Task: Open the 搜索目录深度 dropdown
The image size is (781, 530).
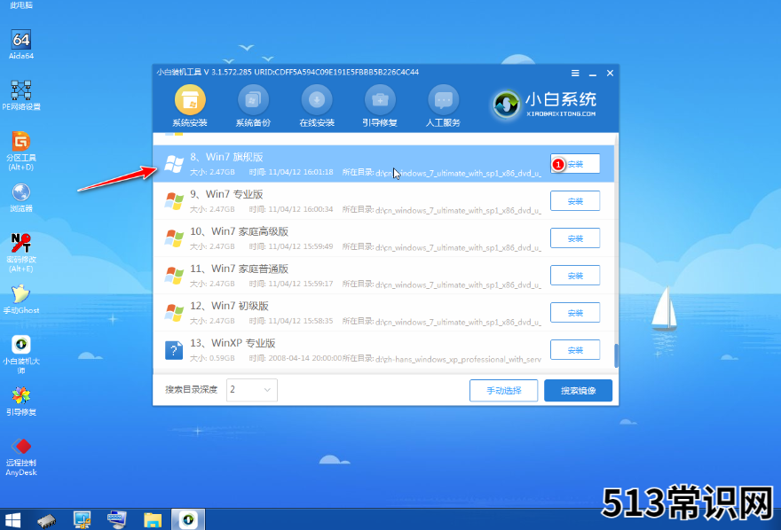Action: pyautogui.click(x=251, y=390)
